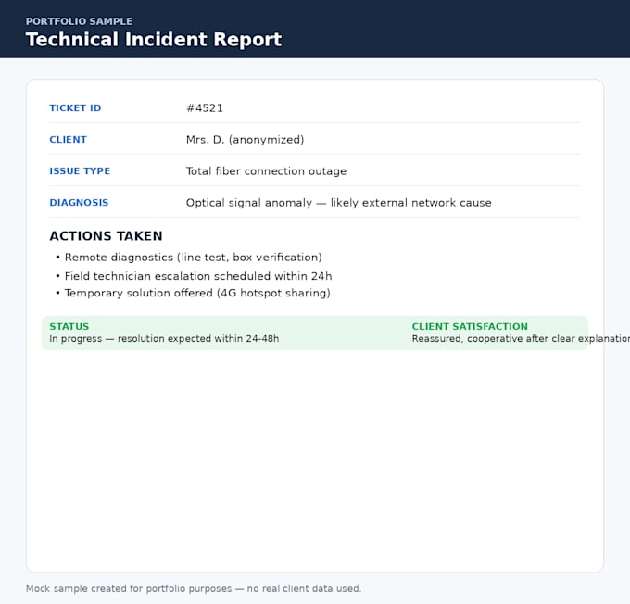Viewport: 630px width, 604px height.
Task: Select Total fiber connection outage text
Action: point(266,170)
